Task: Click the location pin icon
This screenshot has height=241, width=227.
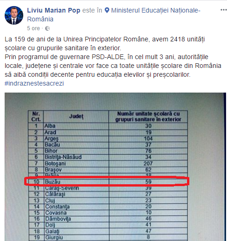Action: (107, 10)
